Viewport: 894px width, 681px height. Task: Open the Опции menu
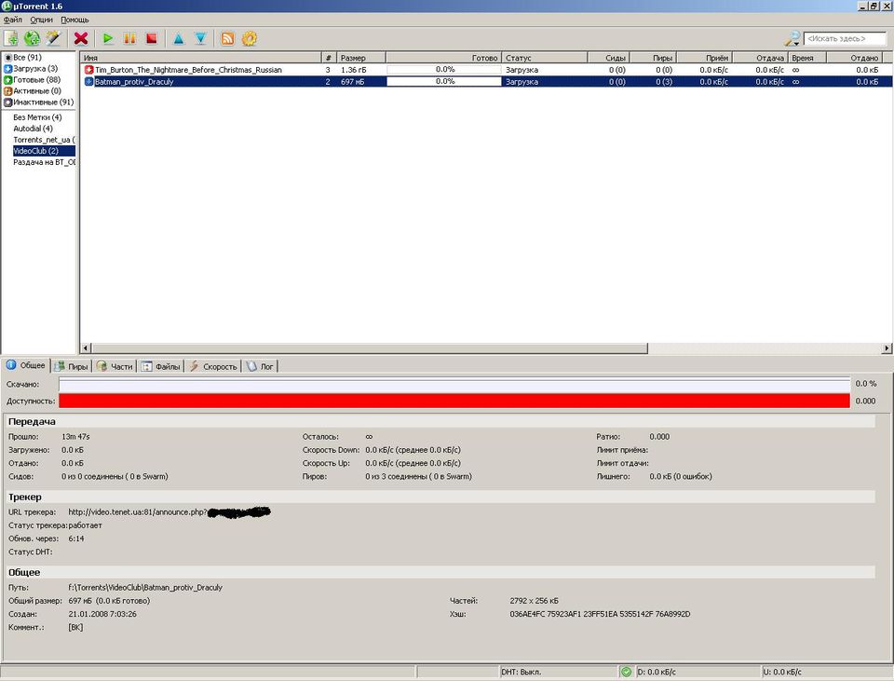pos(42,20)
